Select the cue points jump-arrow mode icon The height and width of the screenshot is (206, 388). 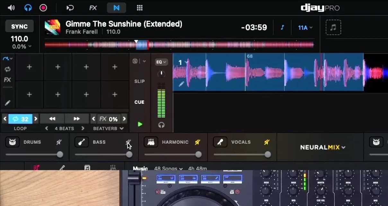point(5,59)
